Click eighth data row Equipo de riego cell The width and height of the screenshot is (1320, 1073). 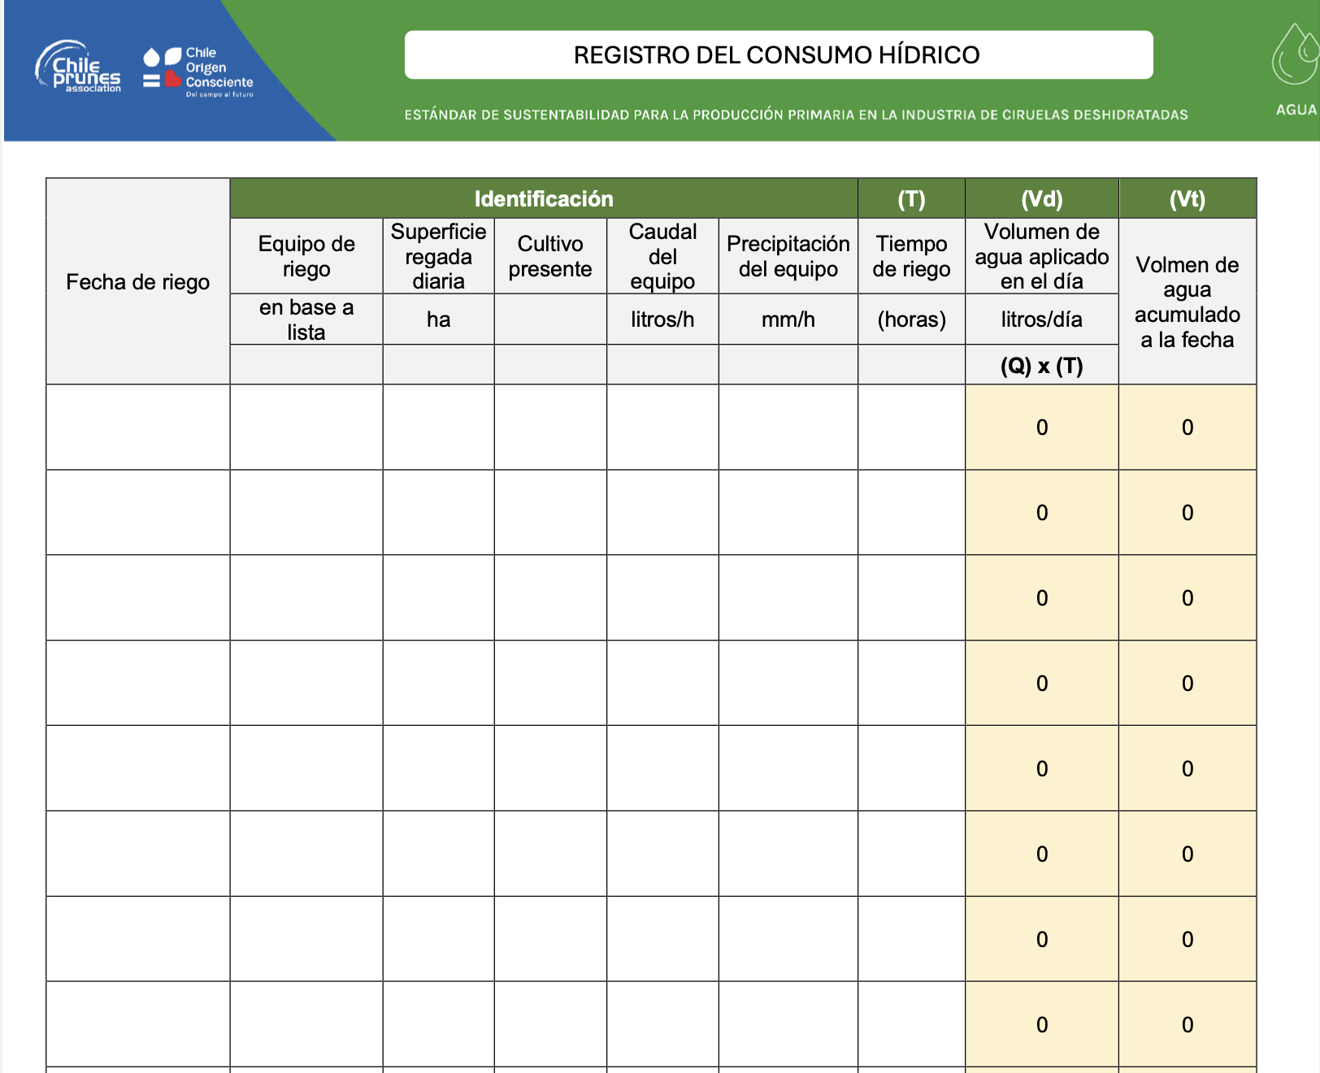click(x=306, y=1024)
